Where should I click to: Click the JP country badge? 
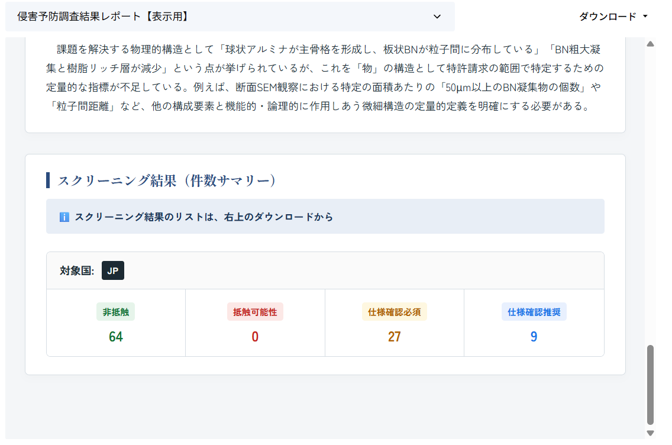point(113,270)
